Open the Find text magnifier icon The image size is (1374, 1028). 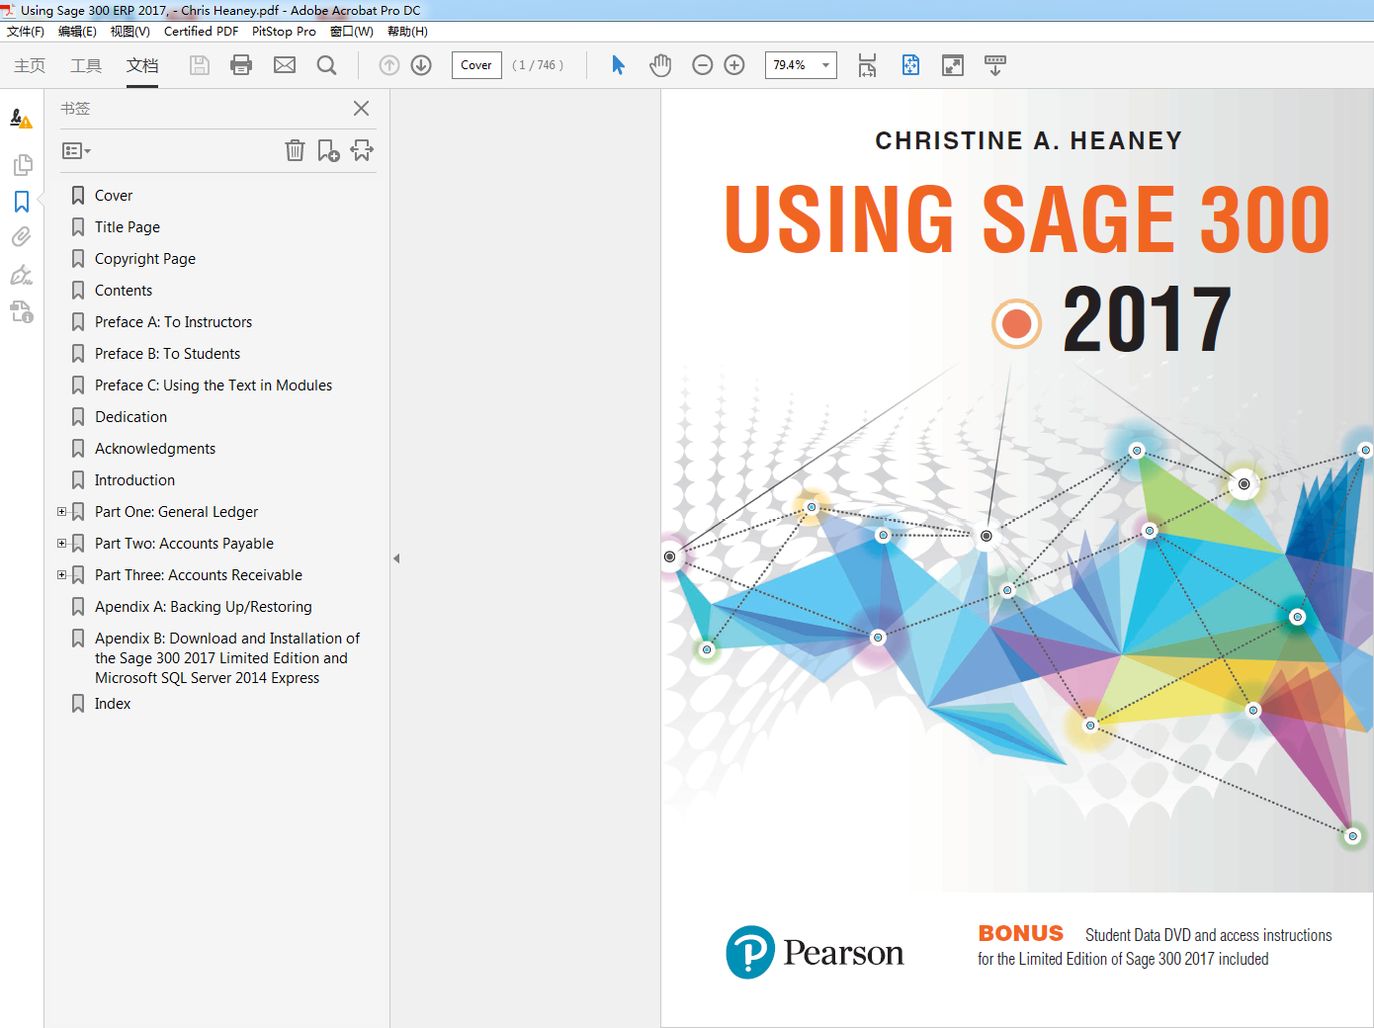click(326, 65)
